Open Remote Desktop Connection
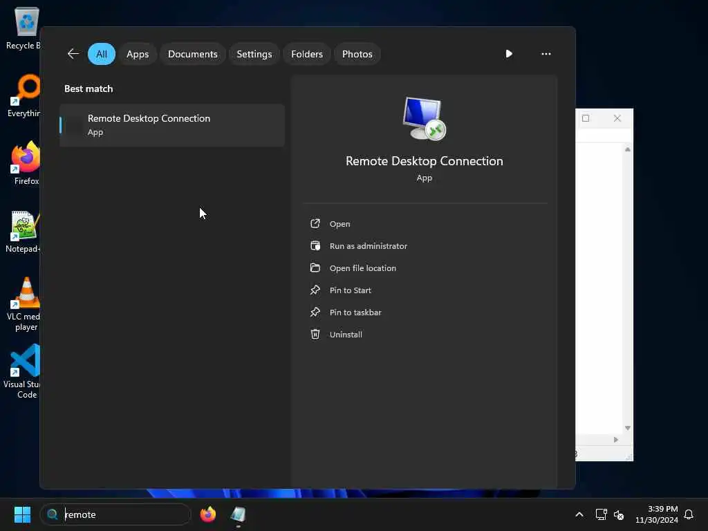708x531 pixels. pos(339,224)
